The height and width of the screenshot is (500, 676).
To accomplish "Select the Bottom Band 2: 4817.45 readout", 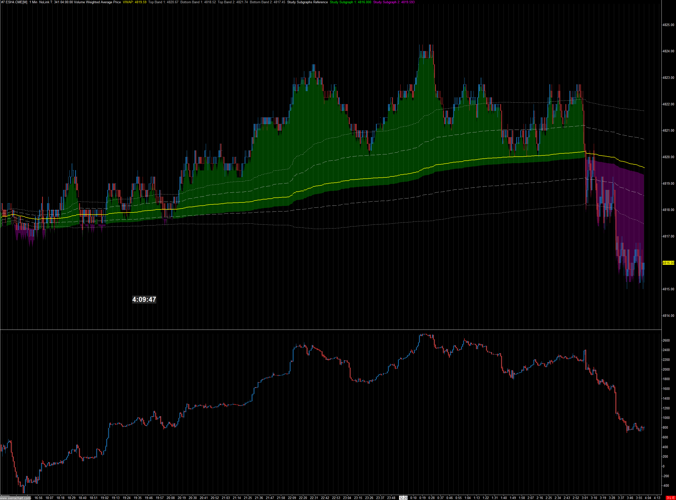I will 267,2.
